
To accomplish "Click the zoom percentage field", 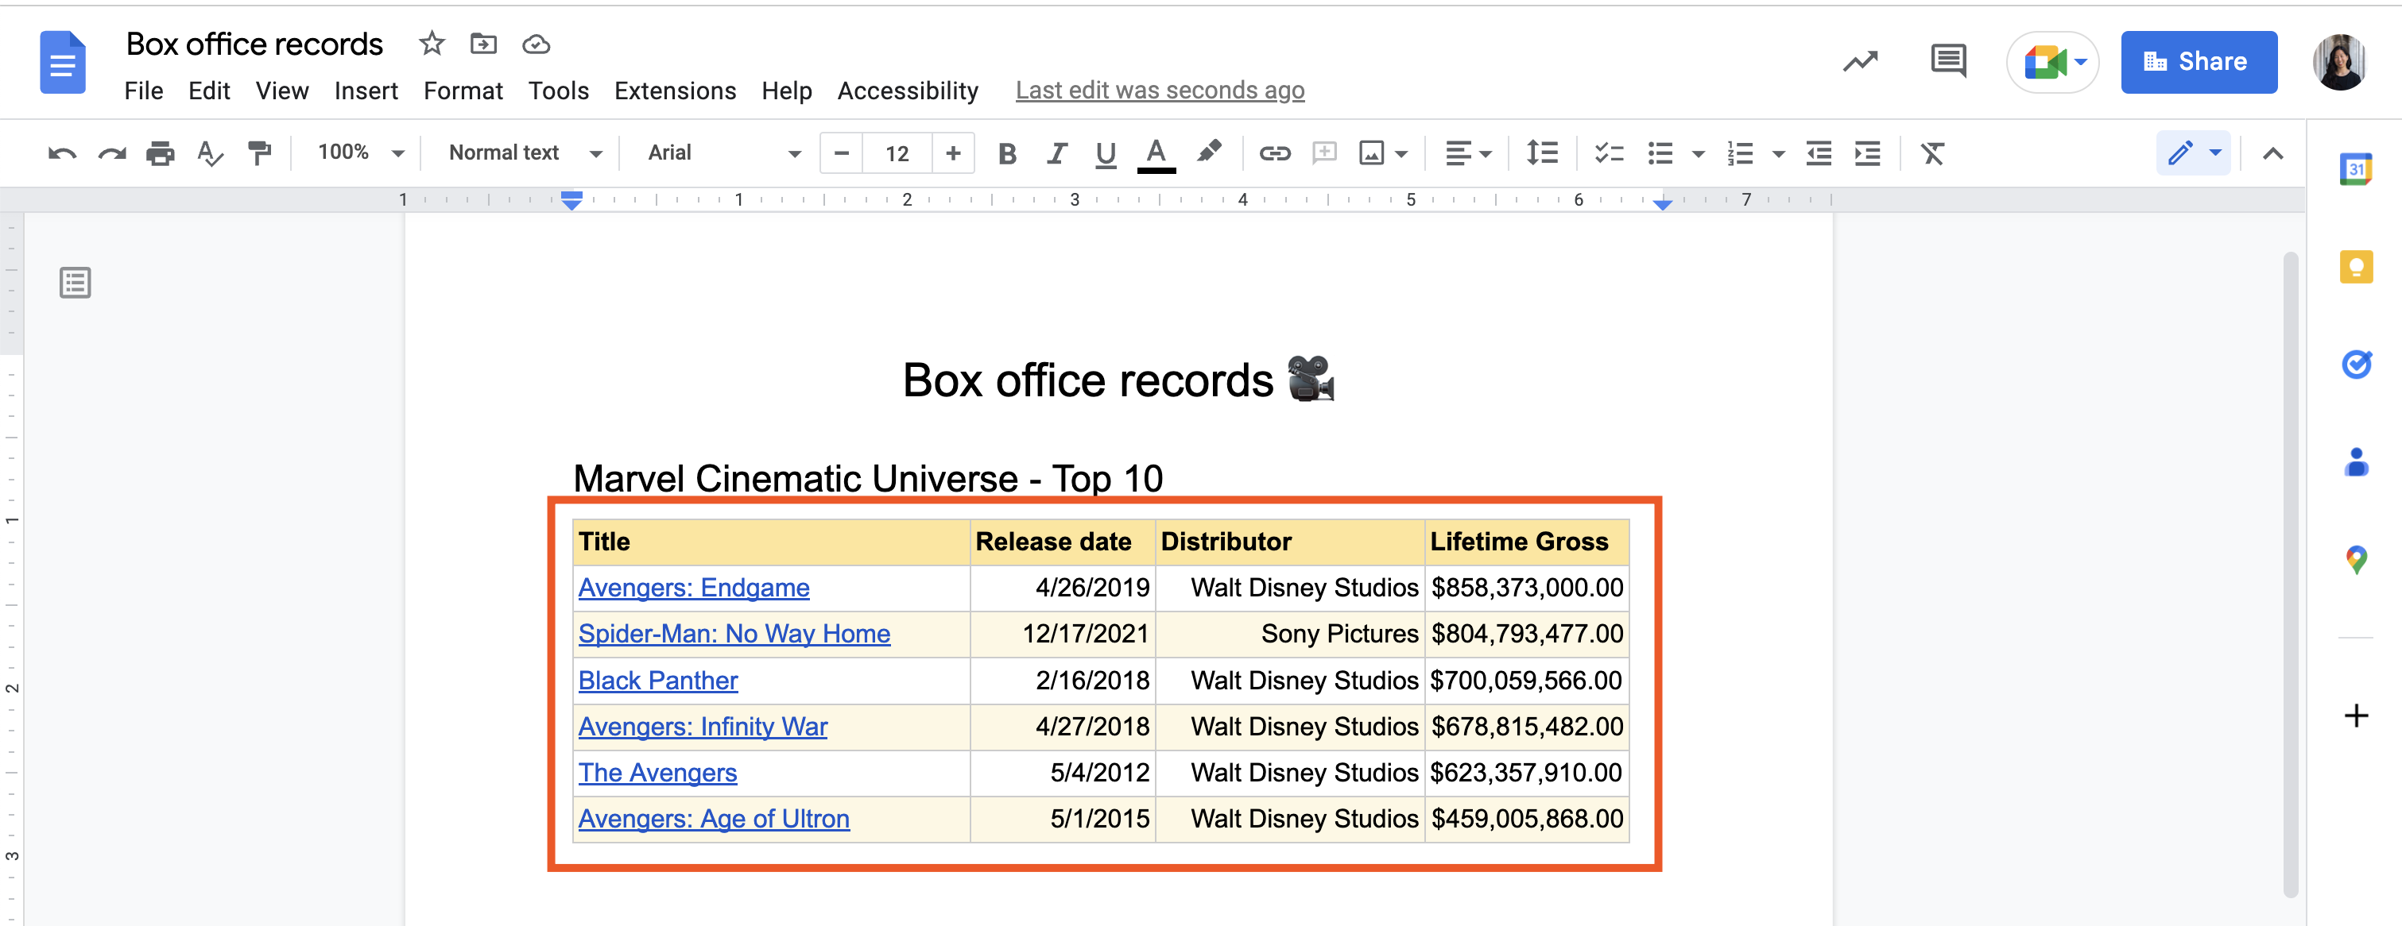I will [x=339, y=153].
